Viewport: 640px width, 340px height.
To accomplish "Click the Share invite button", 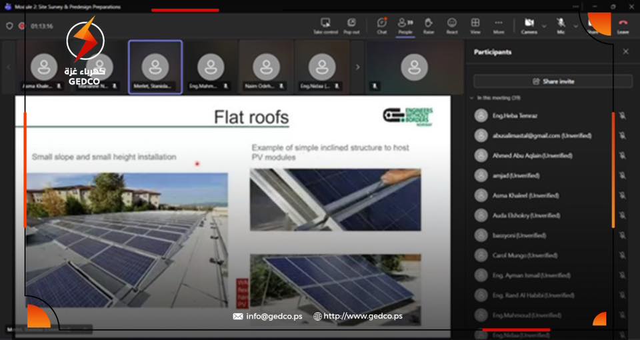I will (553, 81).
